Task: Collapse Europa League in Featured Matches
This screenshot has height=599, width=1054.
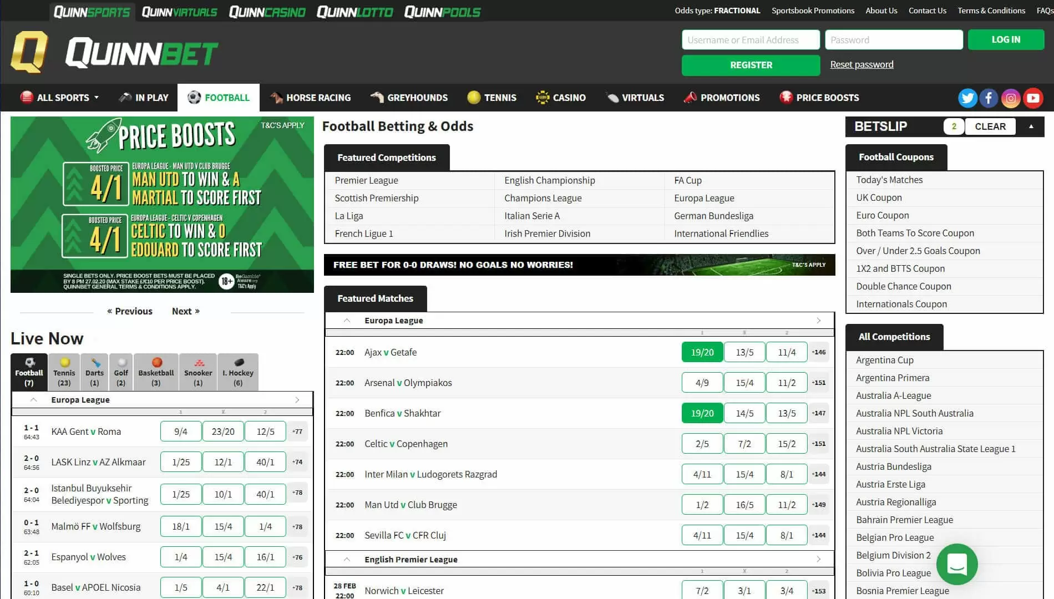Action: pos(347,321)
